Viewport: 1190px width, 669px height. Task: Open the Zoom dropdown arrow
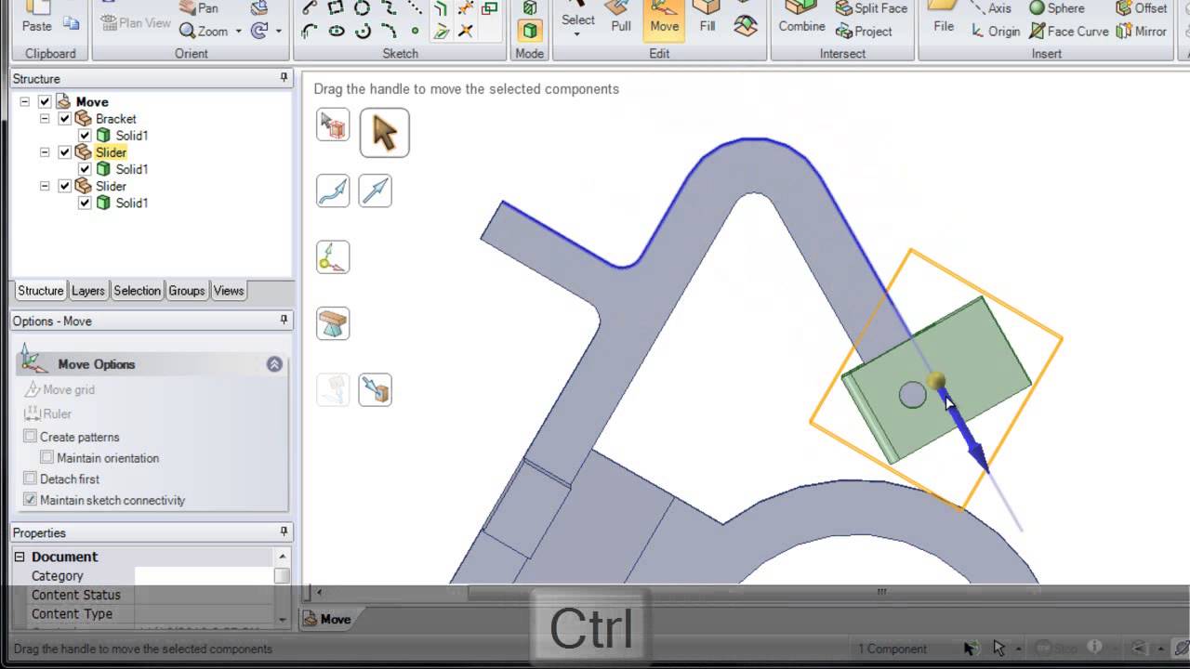click(x=238, y=31)
